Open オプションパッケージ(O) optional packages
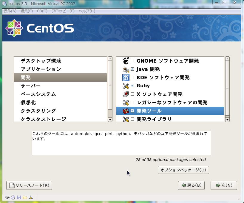The height and width of the screenshot is (203, 244). tap(183, 170)
